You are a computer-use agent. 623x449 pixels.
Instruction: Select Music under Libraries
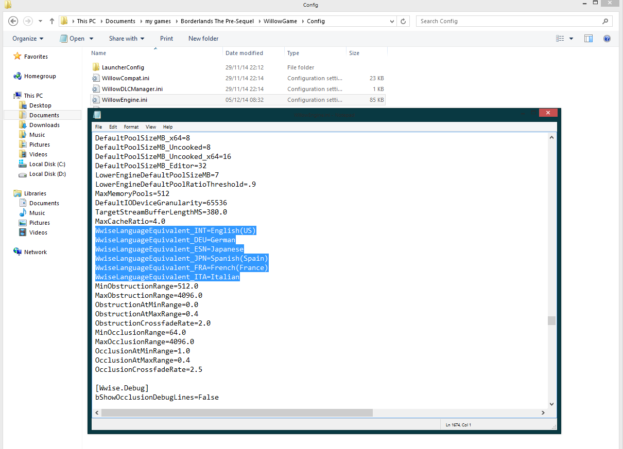coord(37,213)
